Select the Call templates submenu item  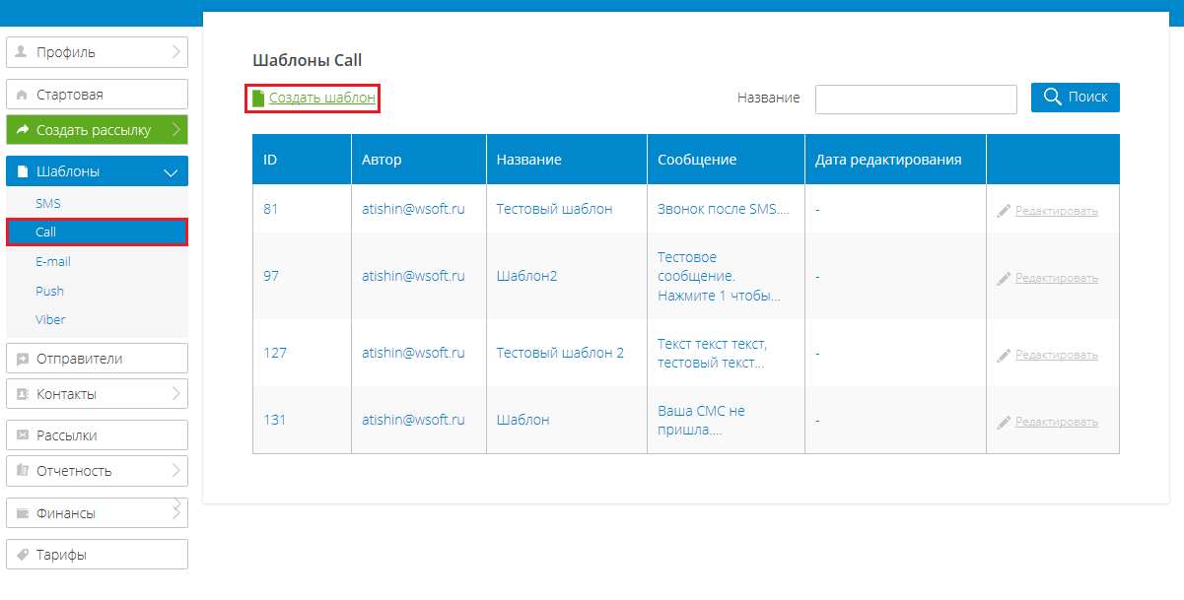pyautogui.click(x=97, y=232)
